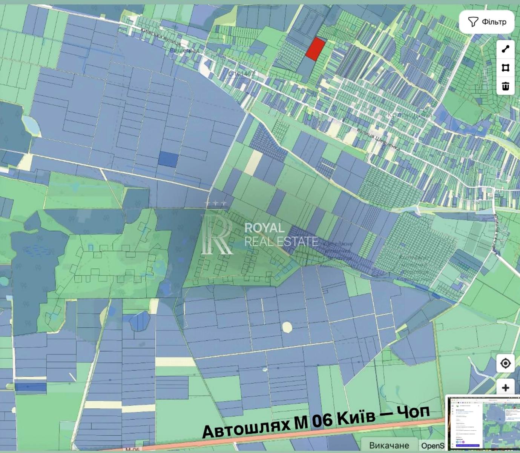Select the red highlighted land parcel
520x453 pixels.
[x=315, y=49]
